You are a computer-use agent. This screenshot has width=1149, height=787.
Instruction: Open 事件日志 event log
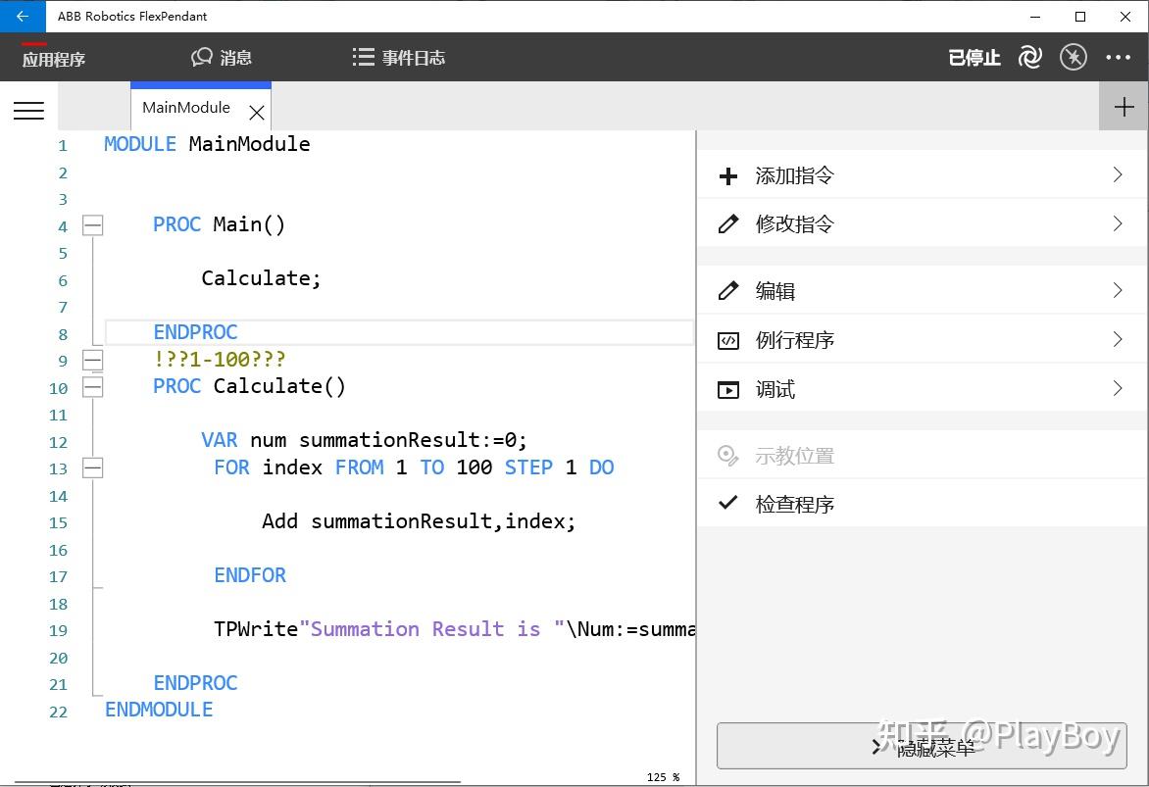(399, 58)
